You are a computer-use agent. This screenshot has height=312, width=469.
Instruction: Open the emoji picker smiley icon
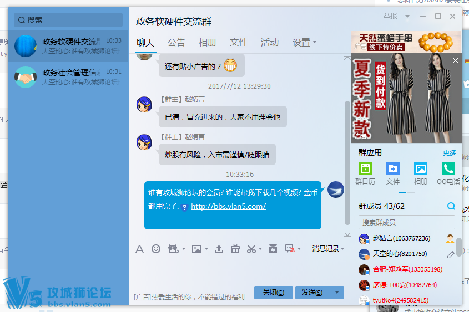tap(156, 249)
